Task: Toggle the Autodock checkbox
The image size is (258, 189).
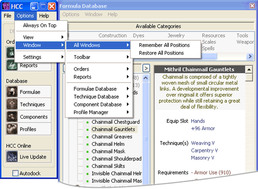Action: (15, 173)
